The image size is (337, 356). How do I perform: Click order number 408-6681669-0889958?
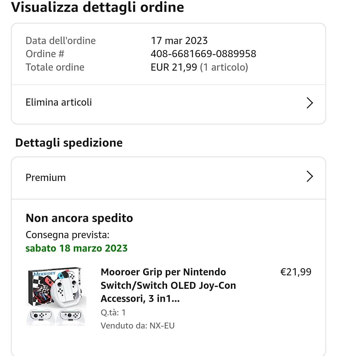point(203,54)
